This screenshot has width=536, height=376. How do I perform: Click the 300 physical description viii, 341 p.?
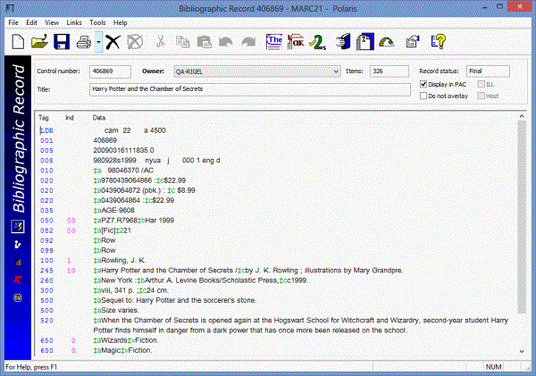(131, 290)
